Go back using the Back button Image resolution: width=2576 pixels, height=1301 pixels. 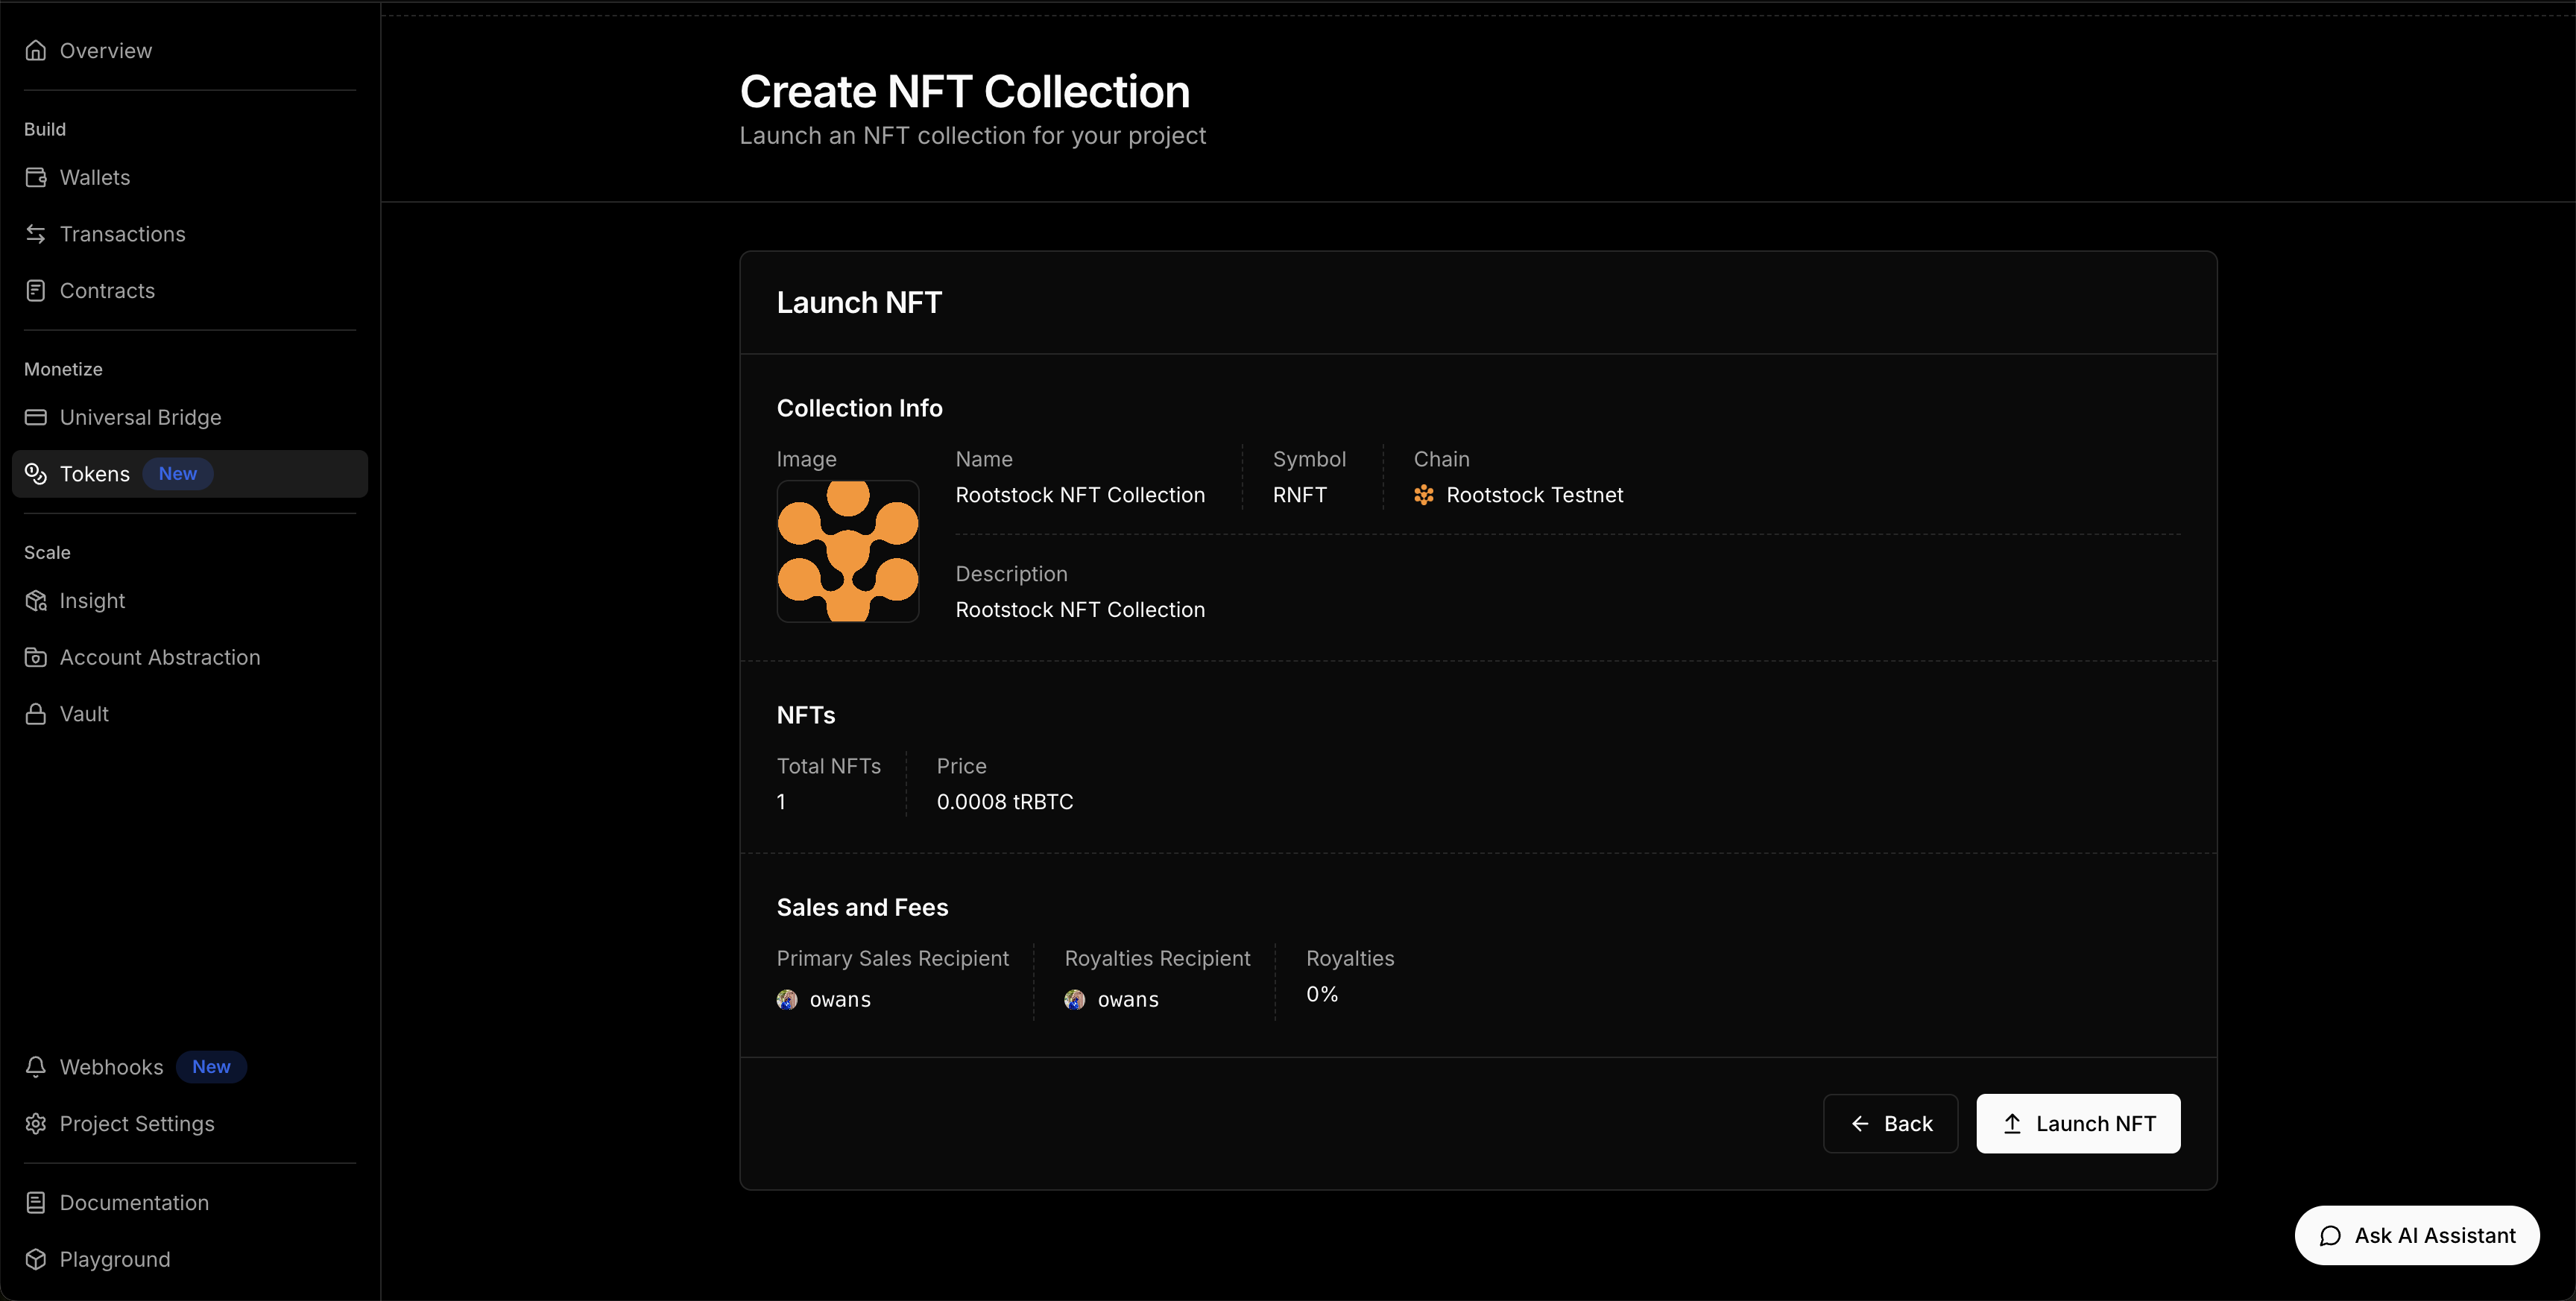pos(1890,1123)
